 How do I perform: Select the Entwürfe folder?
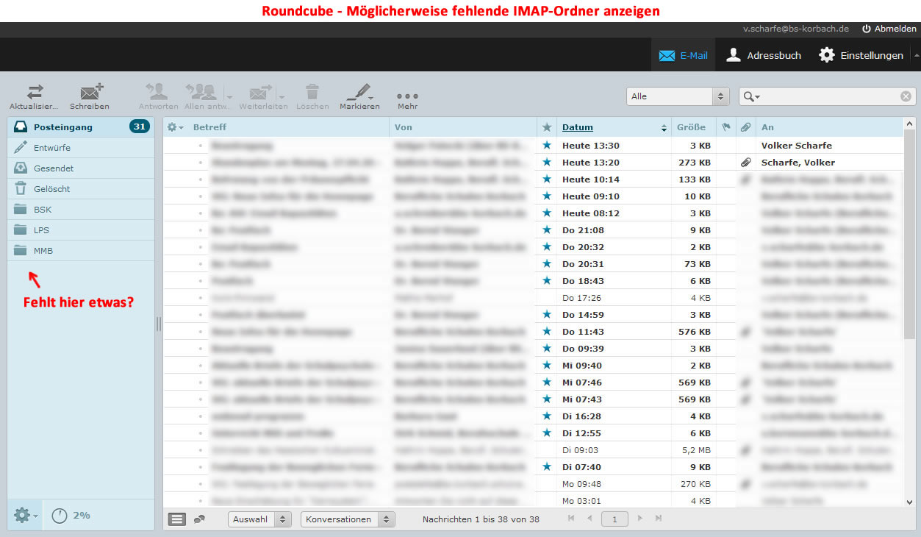[81, 148]
